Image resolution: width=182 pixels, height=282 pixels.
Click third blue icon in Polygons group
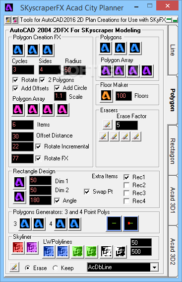point(135,48)
